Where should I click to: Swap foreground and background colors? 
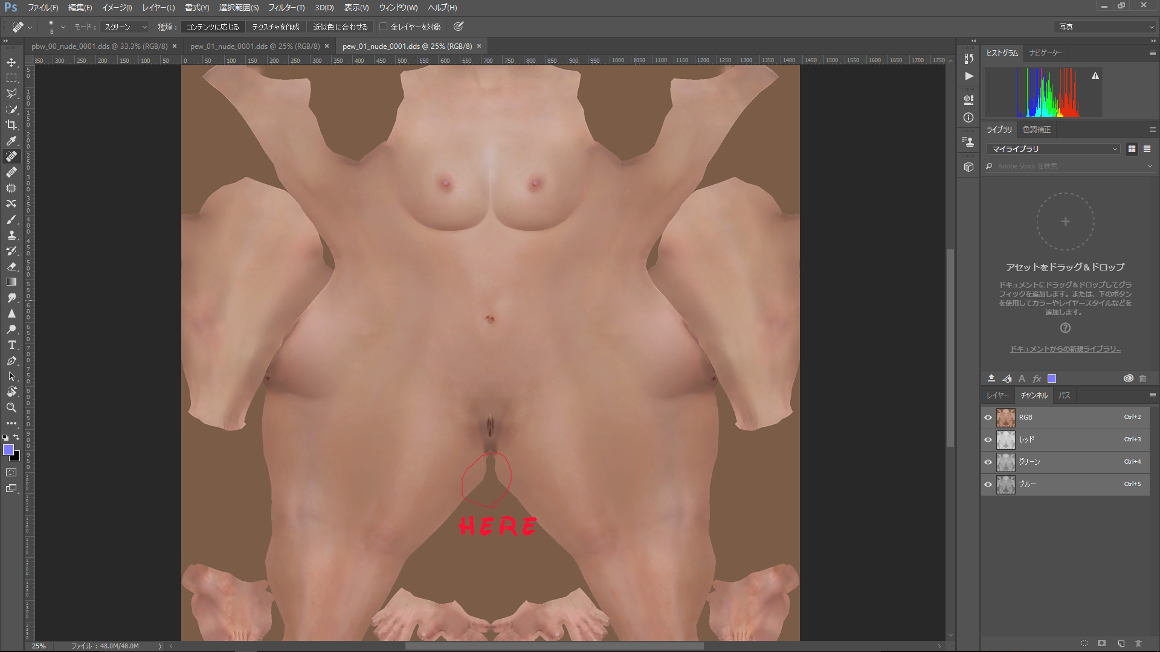click(16, 437)
